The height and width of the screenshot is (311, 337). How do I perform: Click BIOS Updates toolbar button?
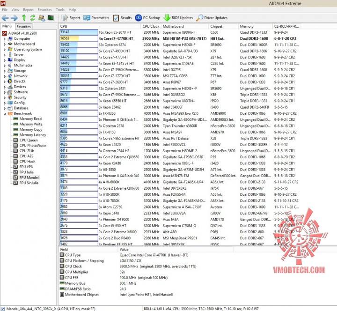pyautogui.click(x=178, y=18)
